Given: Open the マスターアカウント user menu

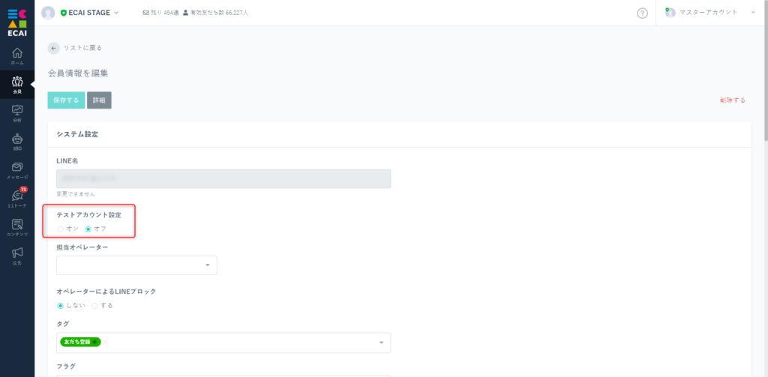Looking at the screenshot, I should [710, 13].
